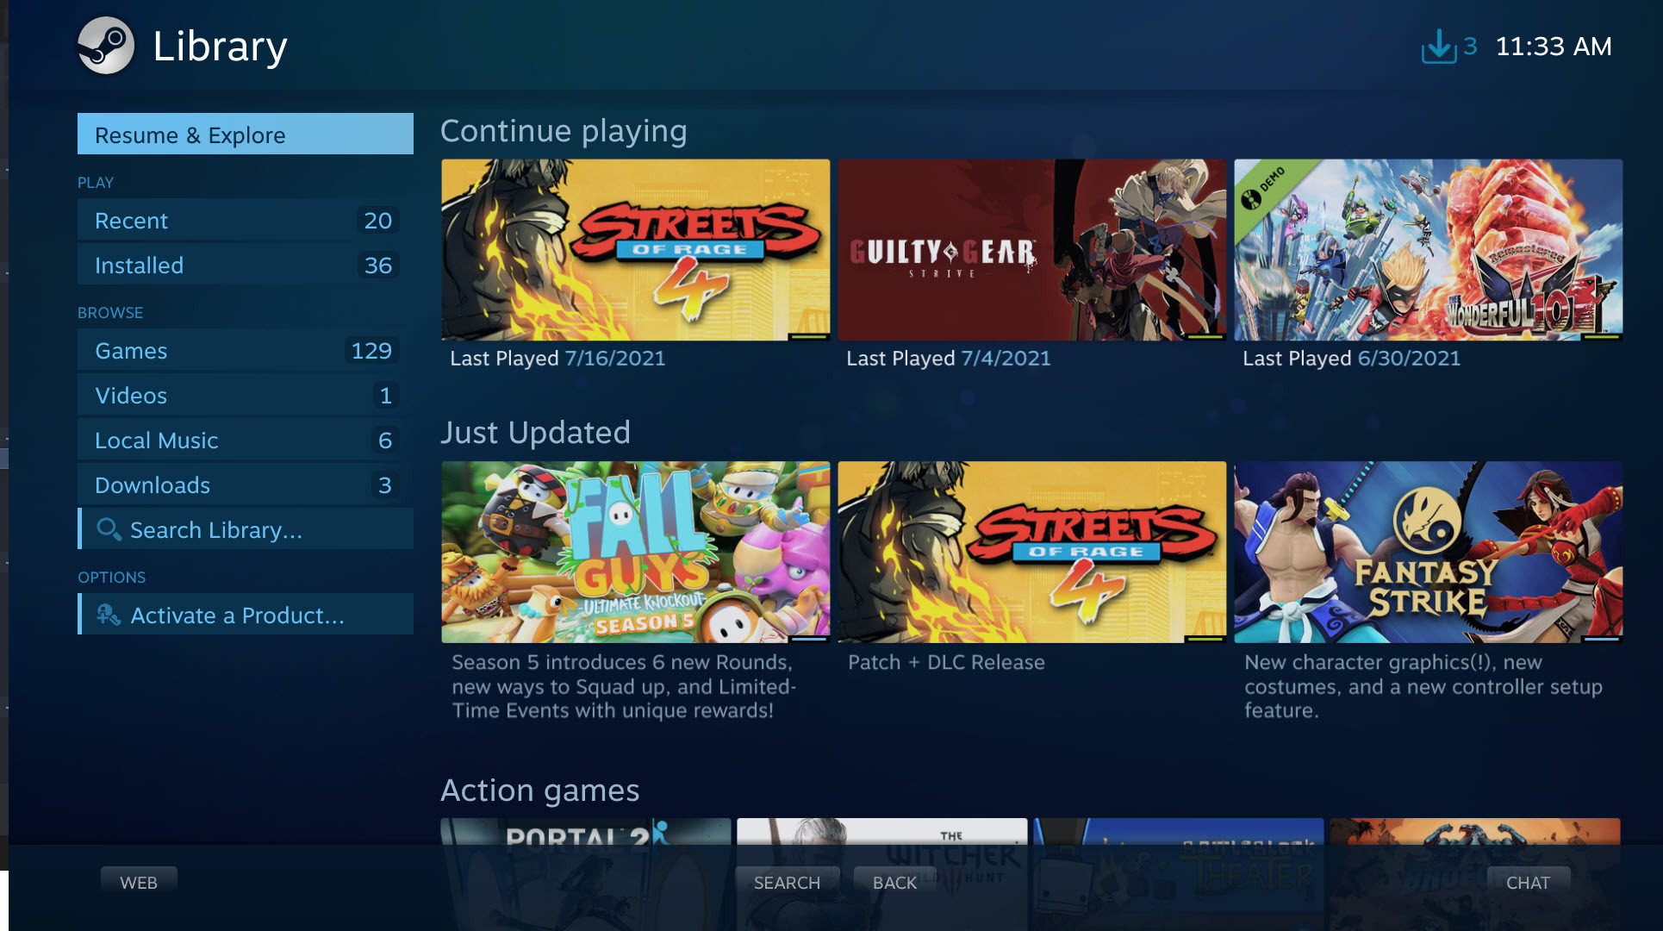Select BattleBlock Theater tile in Action games
This screenshot has width=1663, height=931.
[x=1179, y=872]
